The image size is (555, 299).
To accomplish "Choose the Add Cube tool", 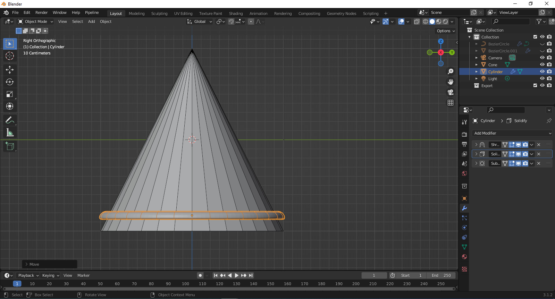I will coord(10,146).
